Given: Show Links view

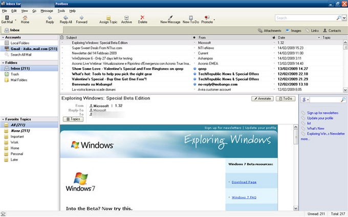Looking at the screenshot, I should pos(312,31).
